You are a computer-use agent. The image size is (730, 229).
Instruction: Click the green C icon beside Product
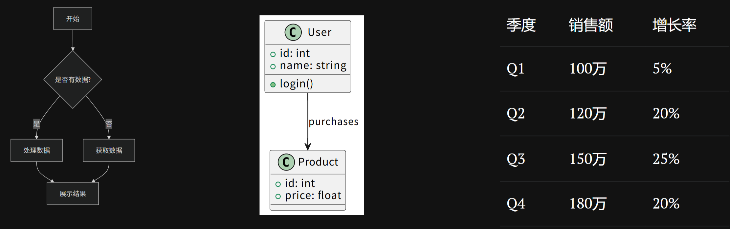pos(286,162)
